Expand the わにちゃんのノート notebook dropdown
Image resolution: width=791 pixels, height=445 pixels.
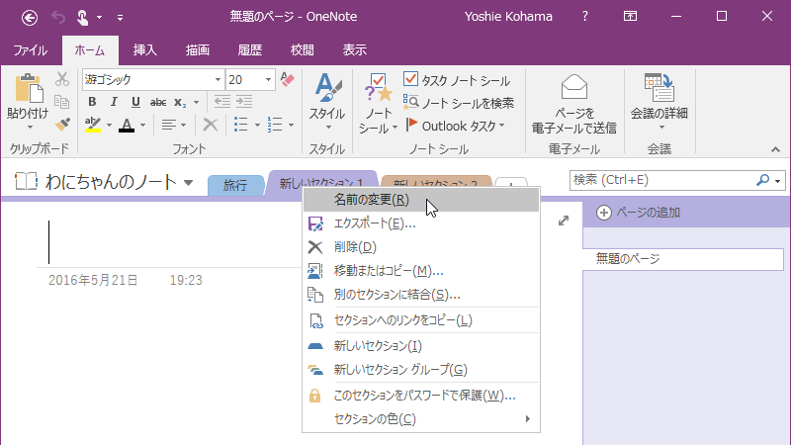[188, 183]
